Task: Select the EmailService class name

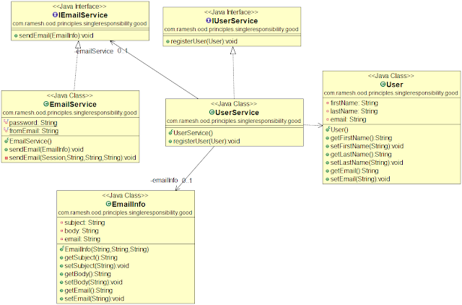Action: (73, 104)
